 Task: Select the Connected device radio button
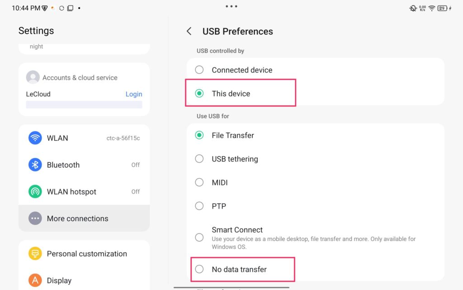click(x=199, y=70)
